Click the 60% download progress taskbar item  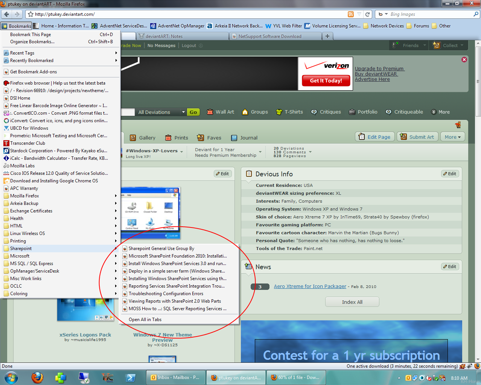(x=296, y=377)
